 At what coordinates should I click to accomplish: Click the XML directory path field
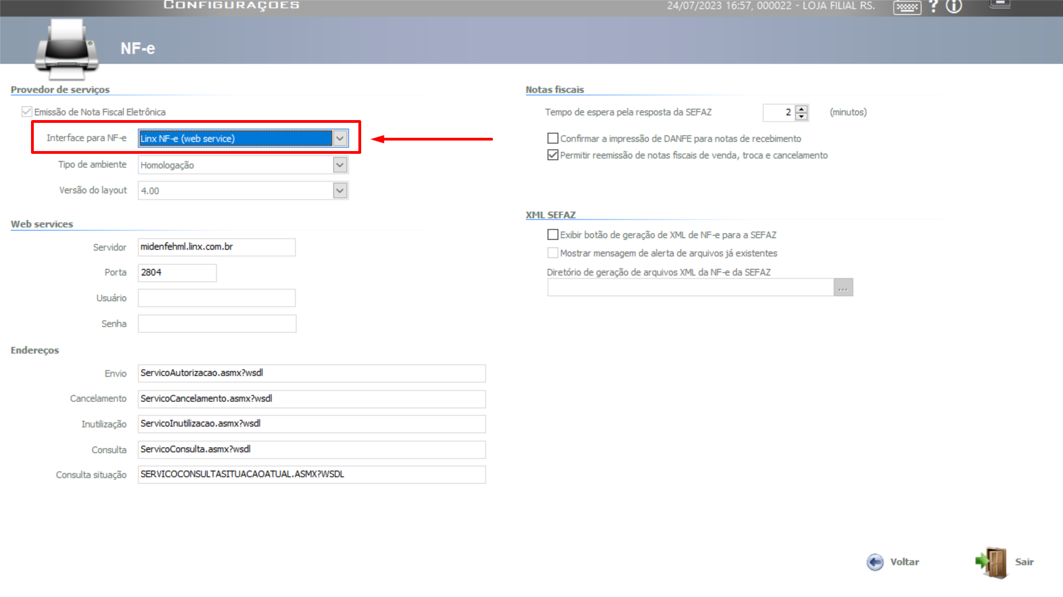pyautogui.click(x=691, y=287)
